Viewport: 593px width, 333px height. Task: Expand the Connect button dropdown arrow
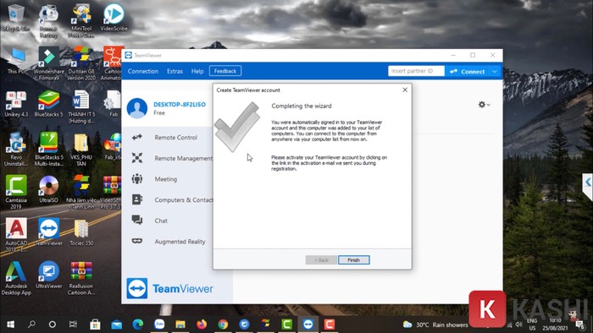point(495,71)
